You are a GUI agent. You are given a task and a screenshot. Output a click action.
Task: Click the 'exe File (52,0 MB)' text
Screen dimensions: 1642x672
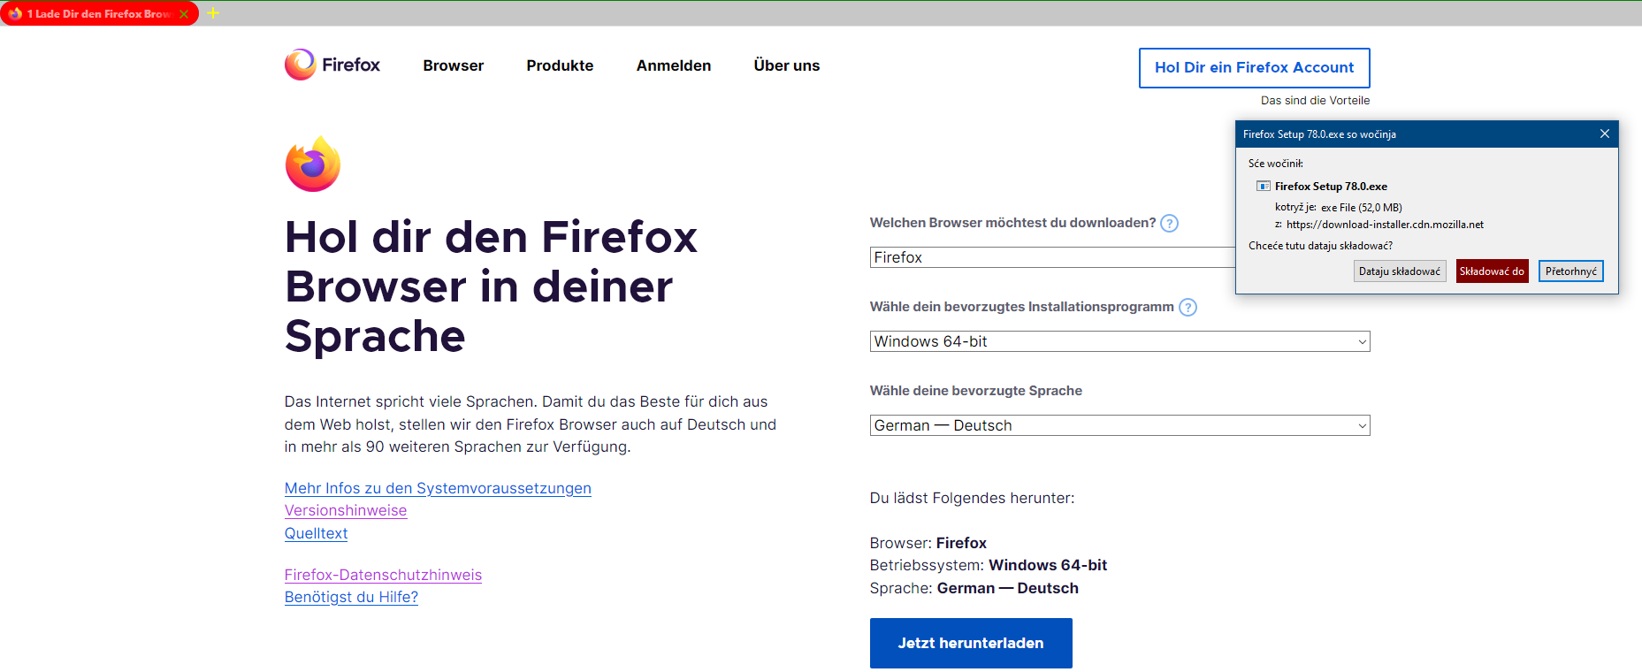coord(1362,208)
